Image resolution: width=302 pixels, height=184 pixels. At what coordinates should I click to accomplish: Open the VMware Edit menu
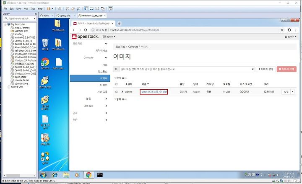point(12,9)
